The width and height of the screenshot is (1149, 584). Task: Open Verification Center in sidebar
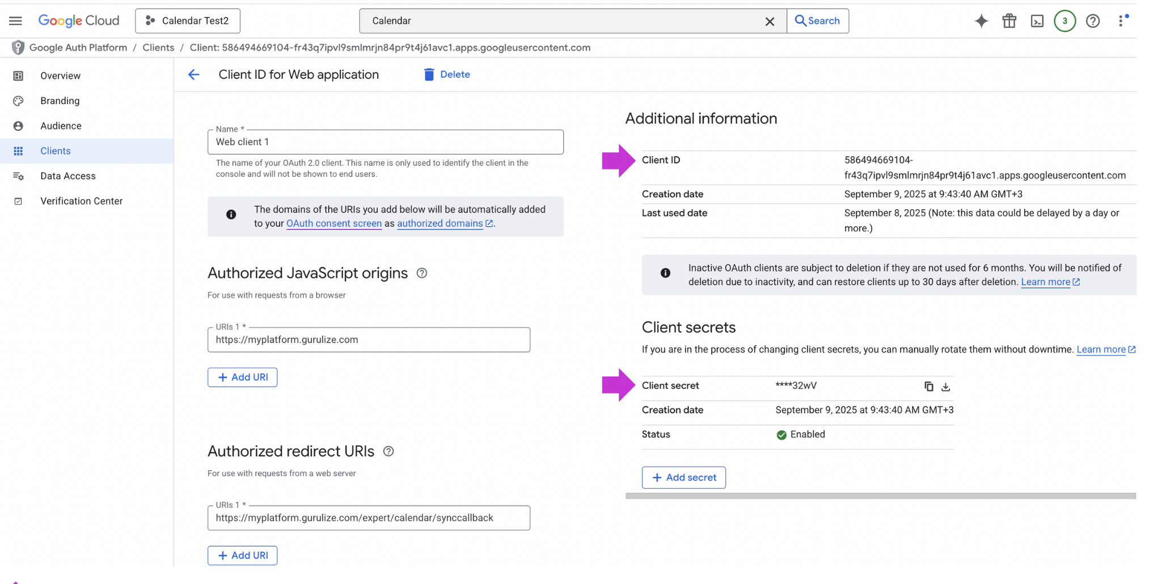(87, 201)
